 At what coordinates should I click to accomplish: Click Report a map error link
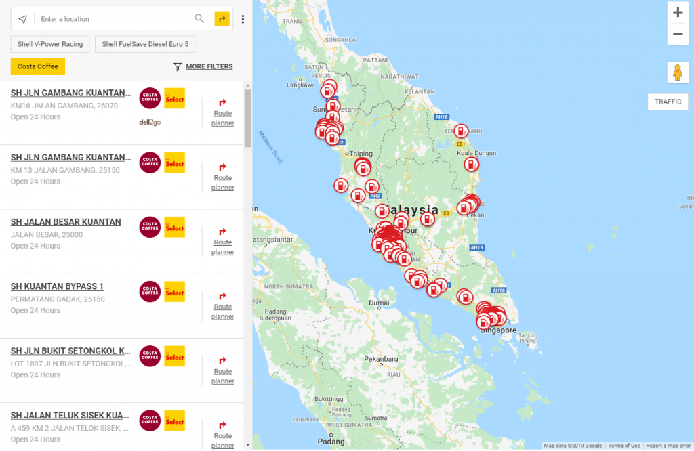pos(668,446)
